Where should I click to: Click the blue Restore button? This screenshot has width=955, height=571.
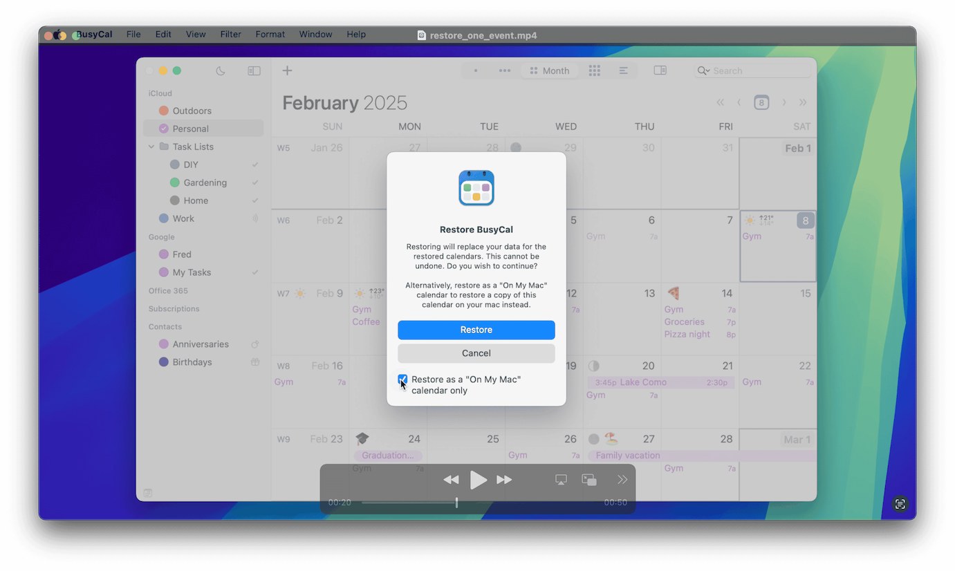[476, 330]
